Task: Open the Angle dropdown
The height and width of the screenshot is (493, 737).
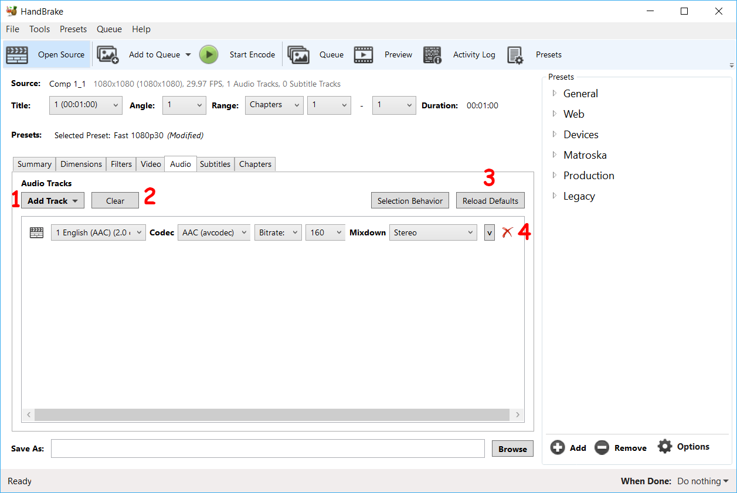Action: click(184, 105)
